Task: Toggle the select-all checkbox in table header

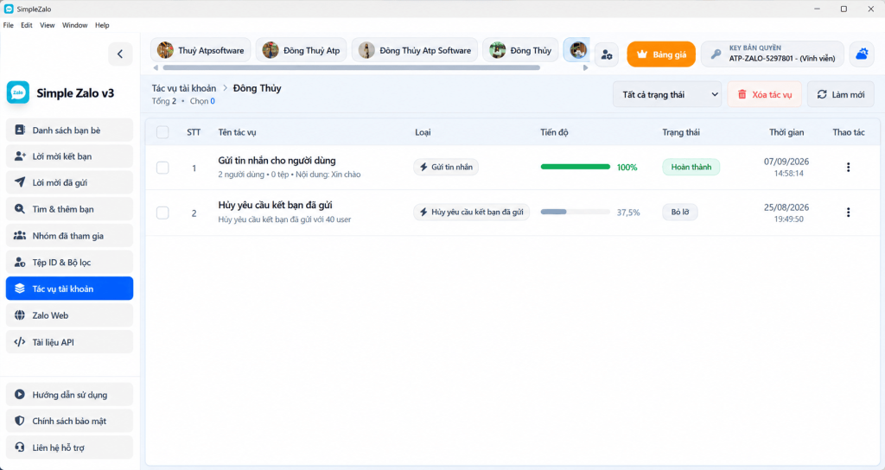Action: pos(162,132)
